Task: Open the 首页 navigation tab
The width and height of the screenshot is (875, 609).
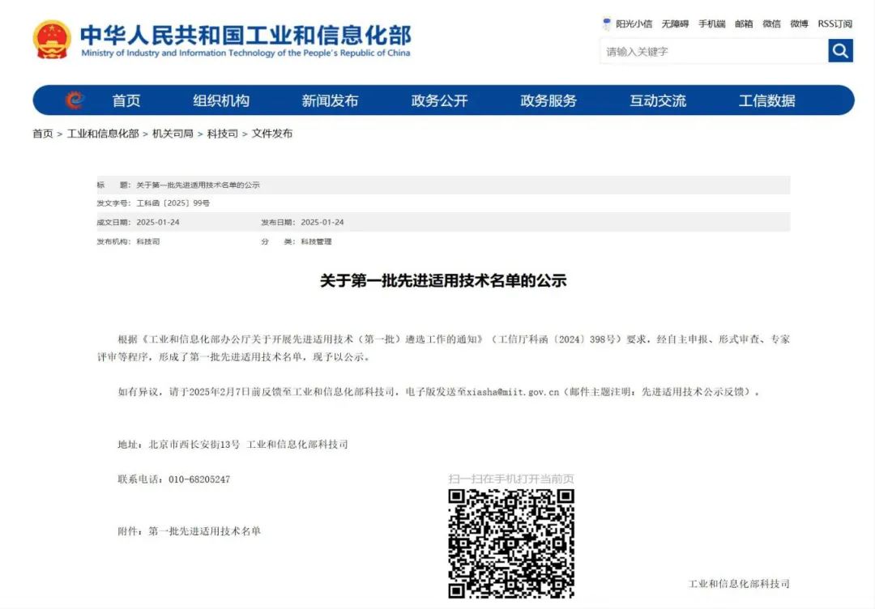Action: click(x=126, y=101)
